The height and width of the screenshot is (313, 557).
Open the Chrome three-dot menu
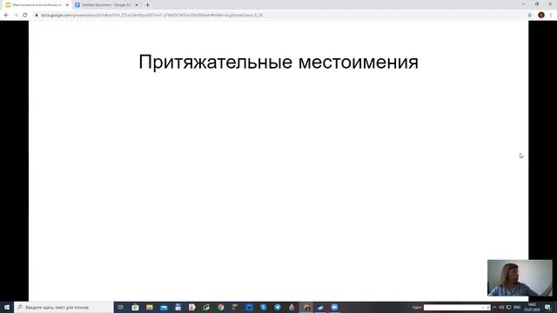coord(551,16)
